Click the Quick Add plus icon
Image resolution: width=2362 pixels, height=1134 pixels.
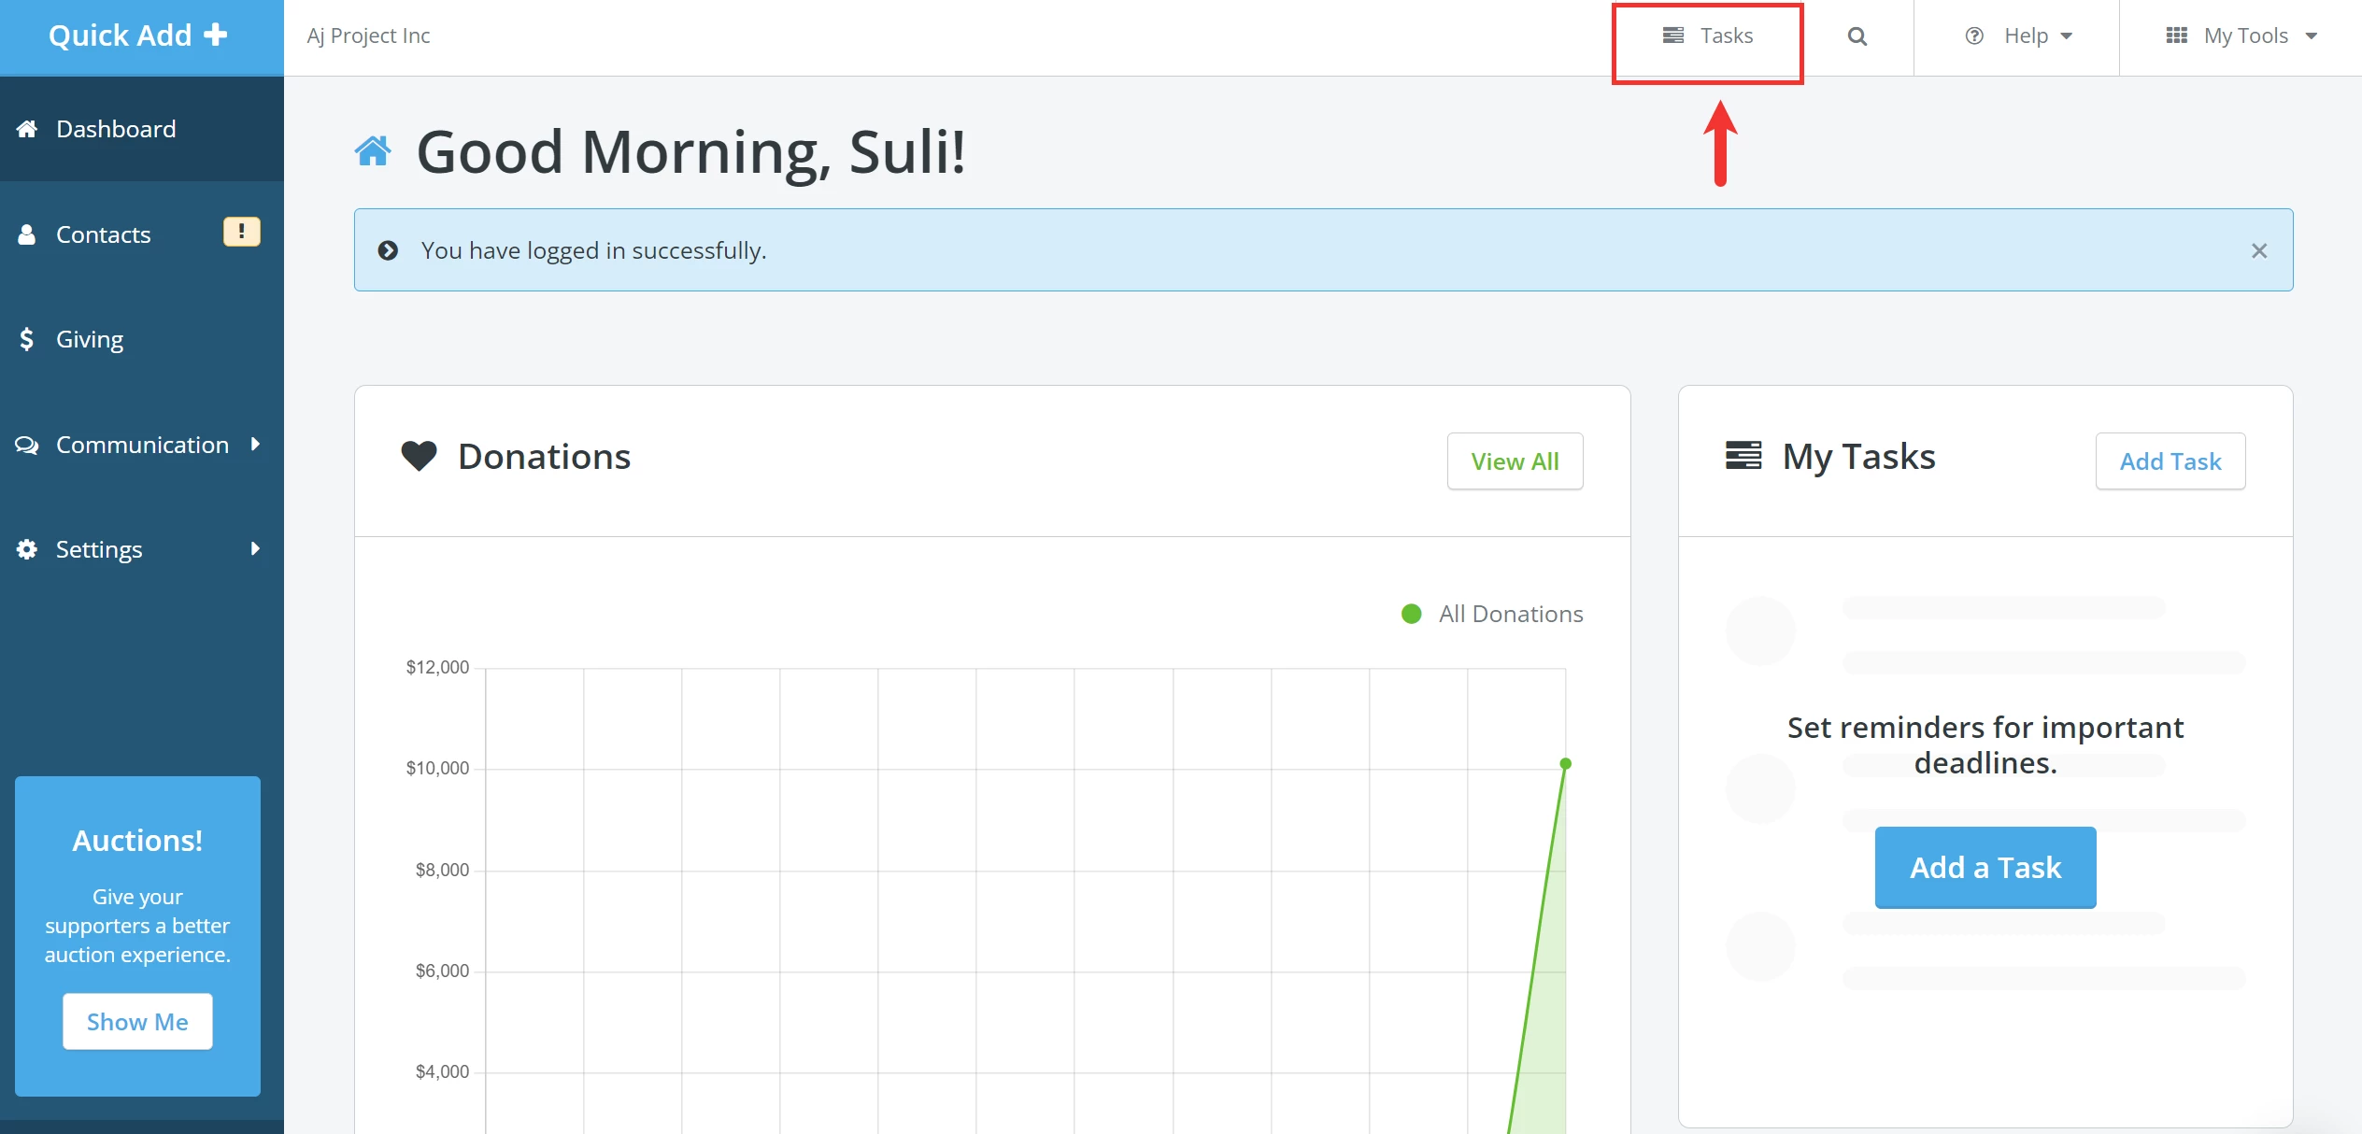click(x=216, y=35)
